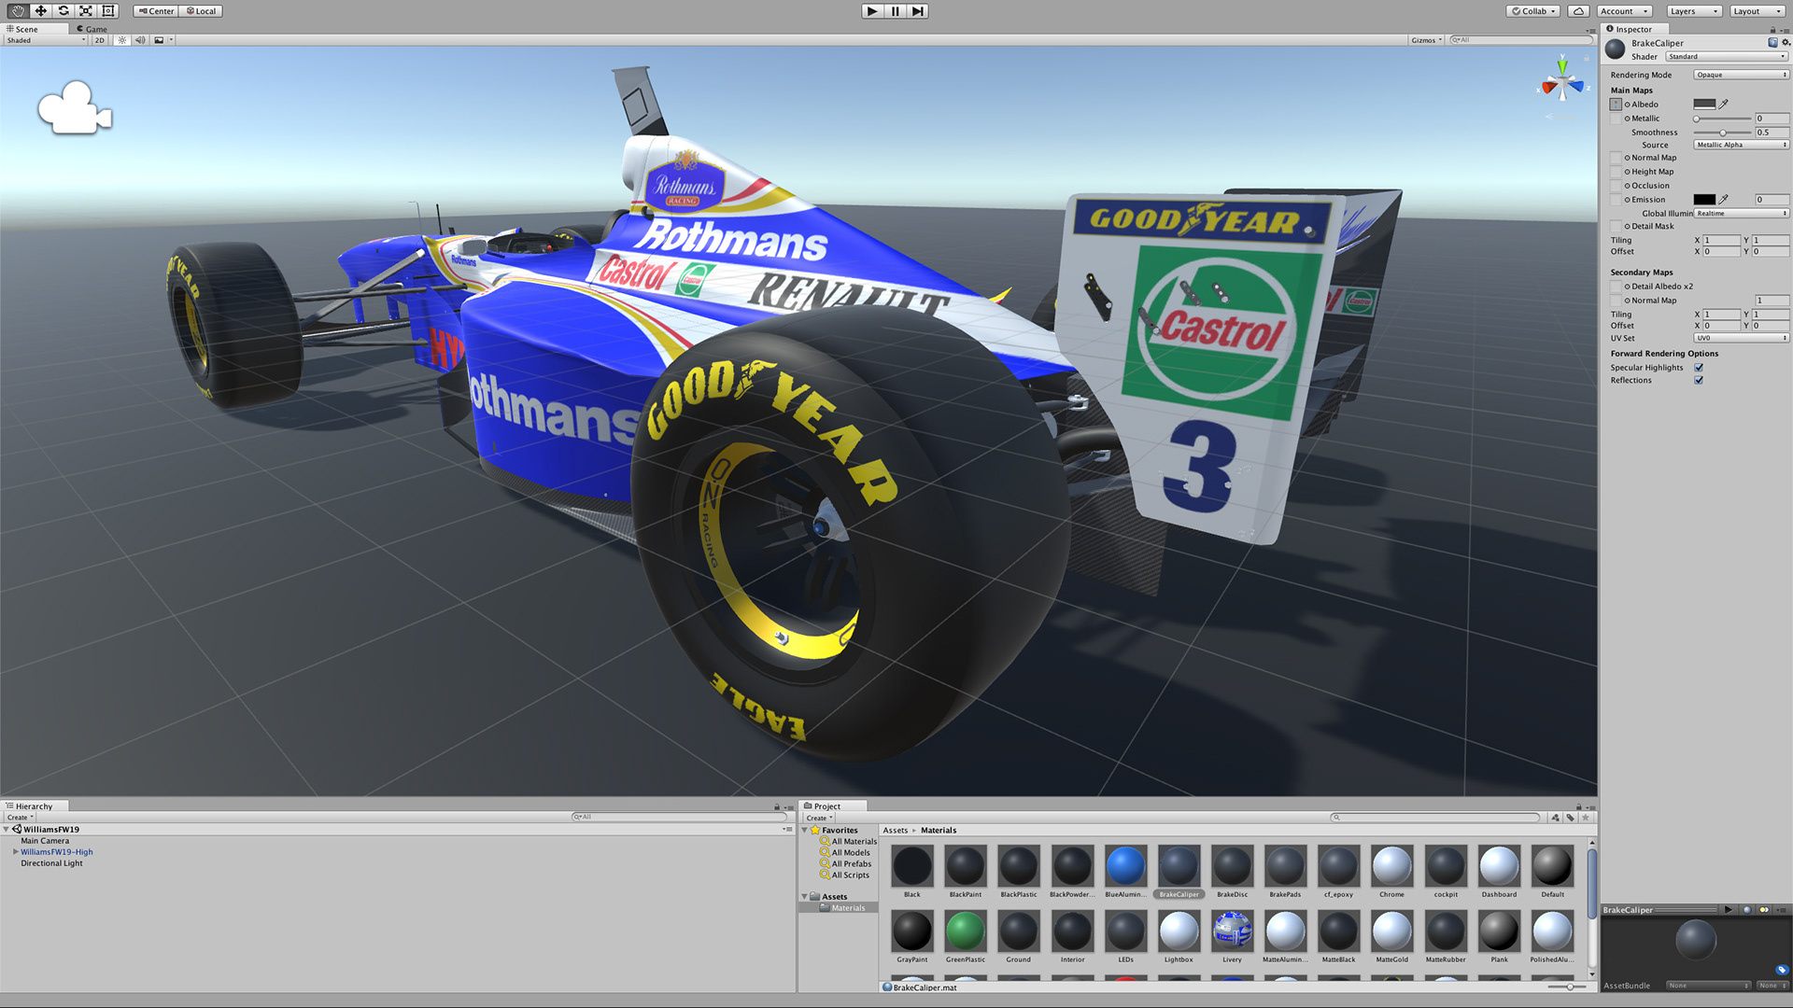Search by type icon in Project
1793x1008 pixels.
tap(1555, 818)
